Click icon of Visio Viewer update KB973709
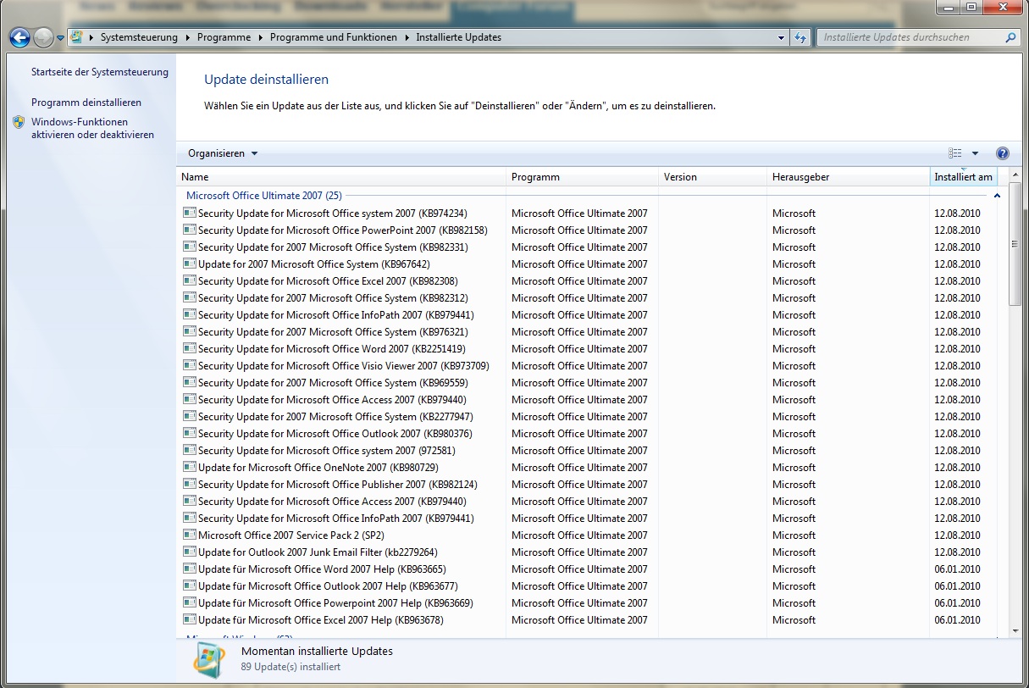The image size is (1029, 688). click(x=190, y=366)
